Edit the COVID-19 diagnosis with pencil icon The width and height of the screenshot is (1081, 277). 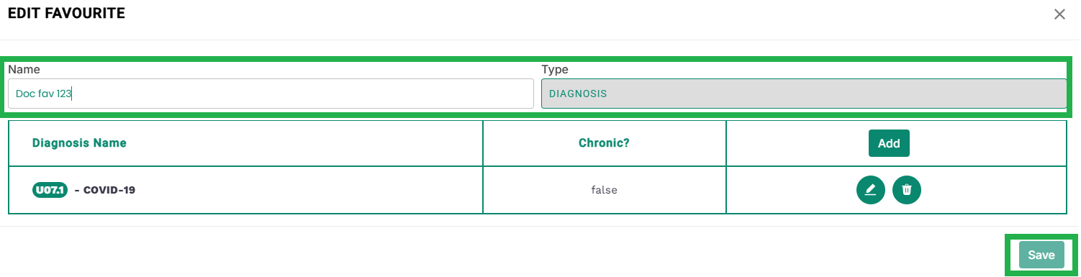click(871, 190)
